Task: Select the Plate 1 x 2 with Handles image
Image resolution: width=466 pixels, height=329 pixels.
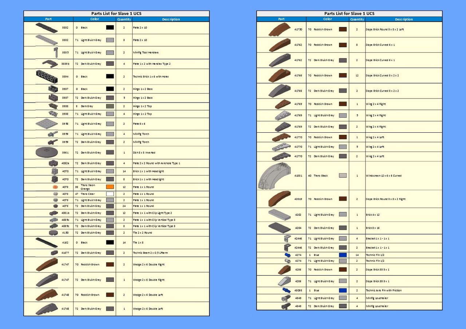Action: [x=50, y=64]
